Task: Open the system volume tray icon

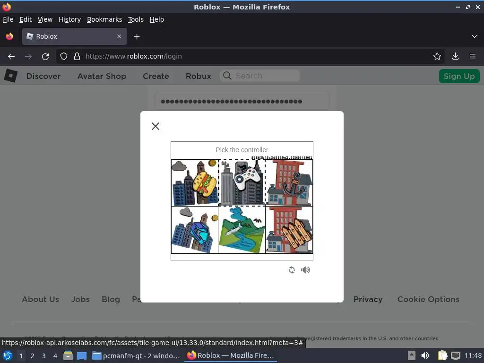Action: 425,355
